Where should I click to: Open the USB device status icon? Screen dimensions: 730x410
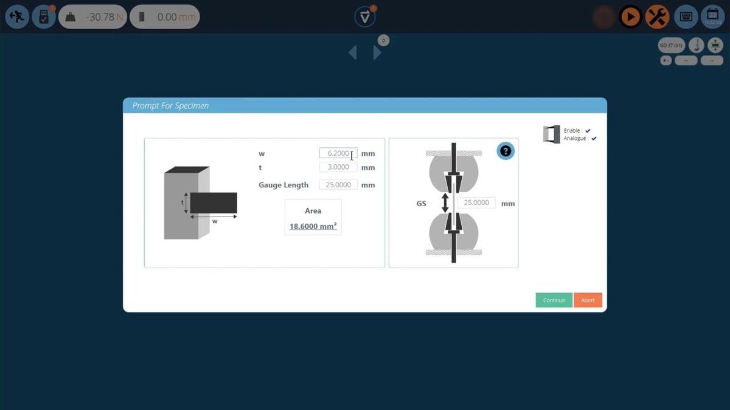pos(44,17)
